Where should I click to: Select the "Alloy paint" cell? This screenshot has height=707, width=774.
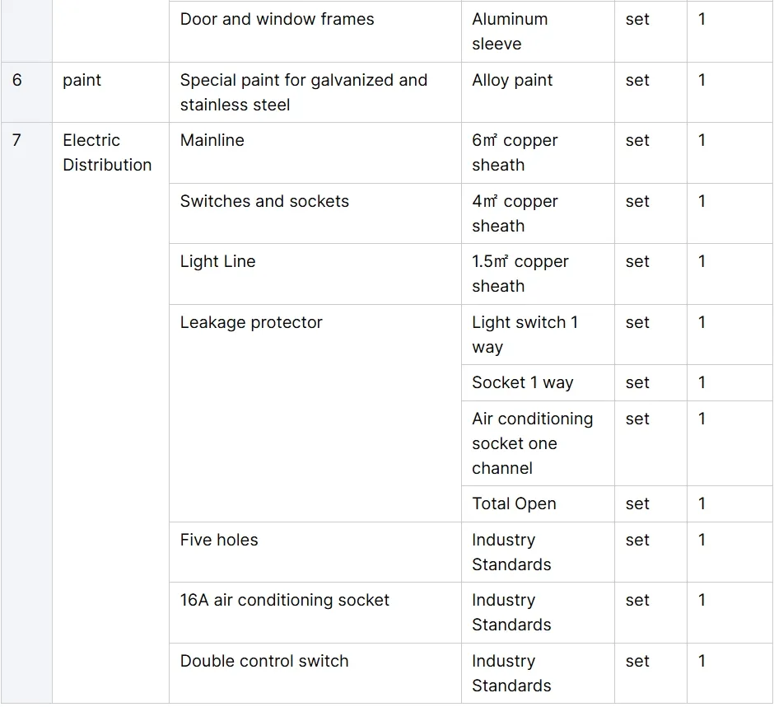pos(512,81)
